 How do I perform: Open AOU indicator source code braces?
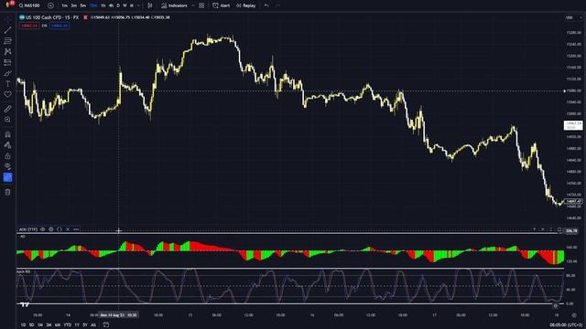(59, 229)
